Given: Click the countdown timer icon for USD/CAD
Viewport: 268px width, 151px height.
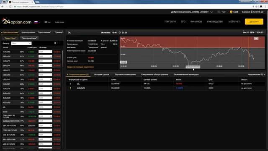Looking at the screenshot, I should [55, 75].
